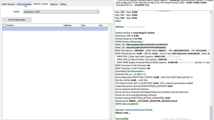Switch to the eMMC General tab
This screenshot has width=214, height=120.
[x=8, y=4]
